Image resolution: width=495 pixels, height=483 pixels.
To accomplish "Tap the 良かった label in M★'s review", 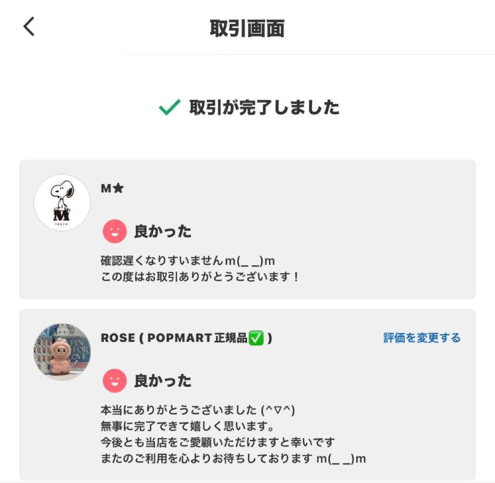I will click(163, 231).
